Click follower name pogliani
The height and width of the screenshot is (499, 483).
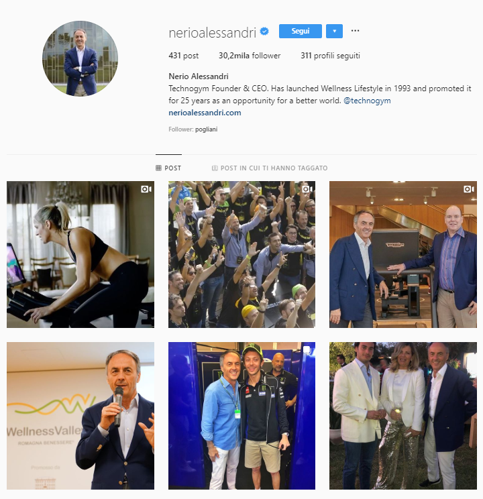[207, 129]
